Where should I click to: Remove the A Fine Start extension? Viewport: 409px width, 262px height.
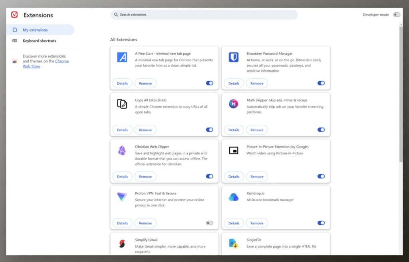tap(145, 83)
